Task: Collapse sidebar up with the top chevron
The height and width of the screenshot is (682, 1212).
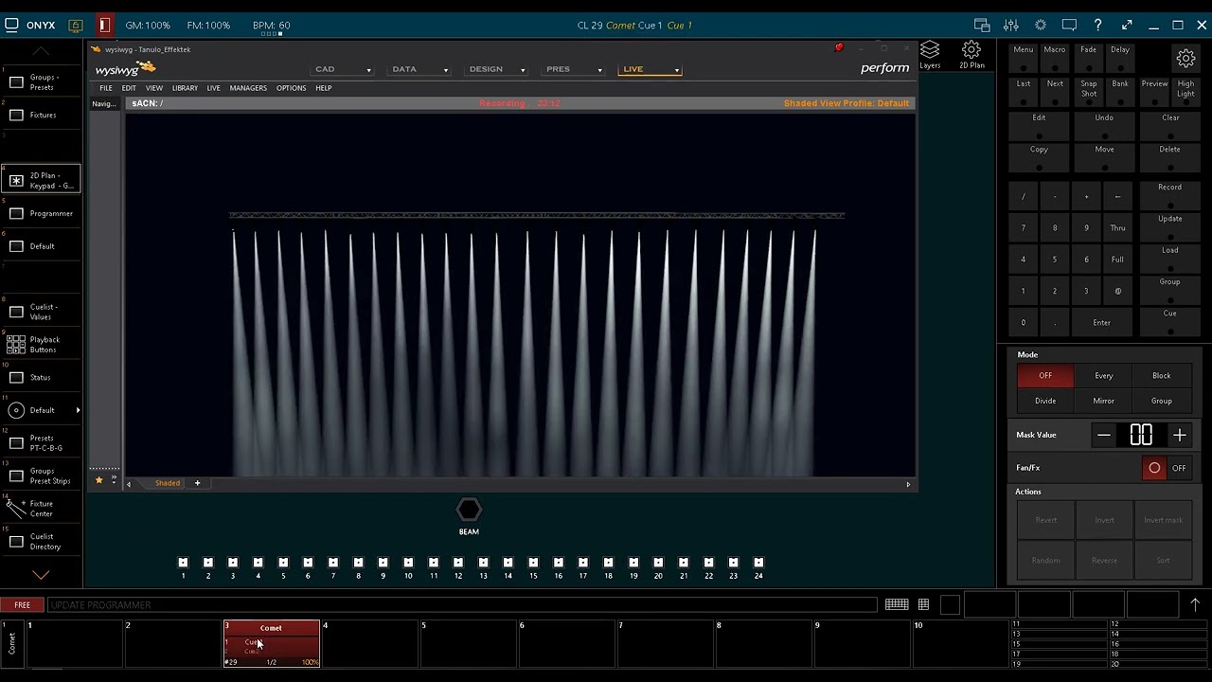Action: click(x=41, y=50)
